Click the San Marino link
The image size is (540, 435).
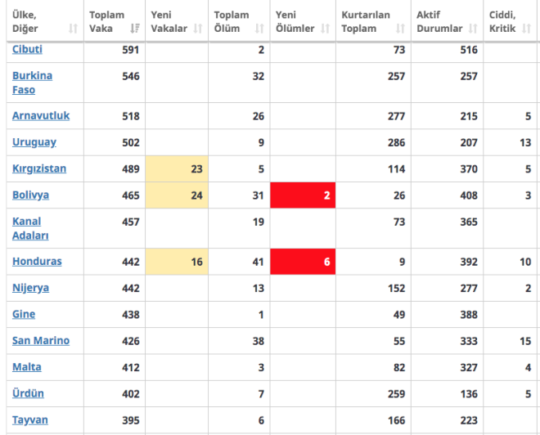(41, 340)
